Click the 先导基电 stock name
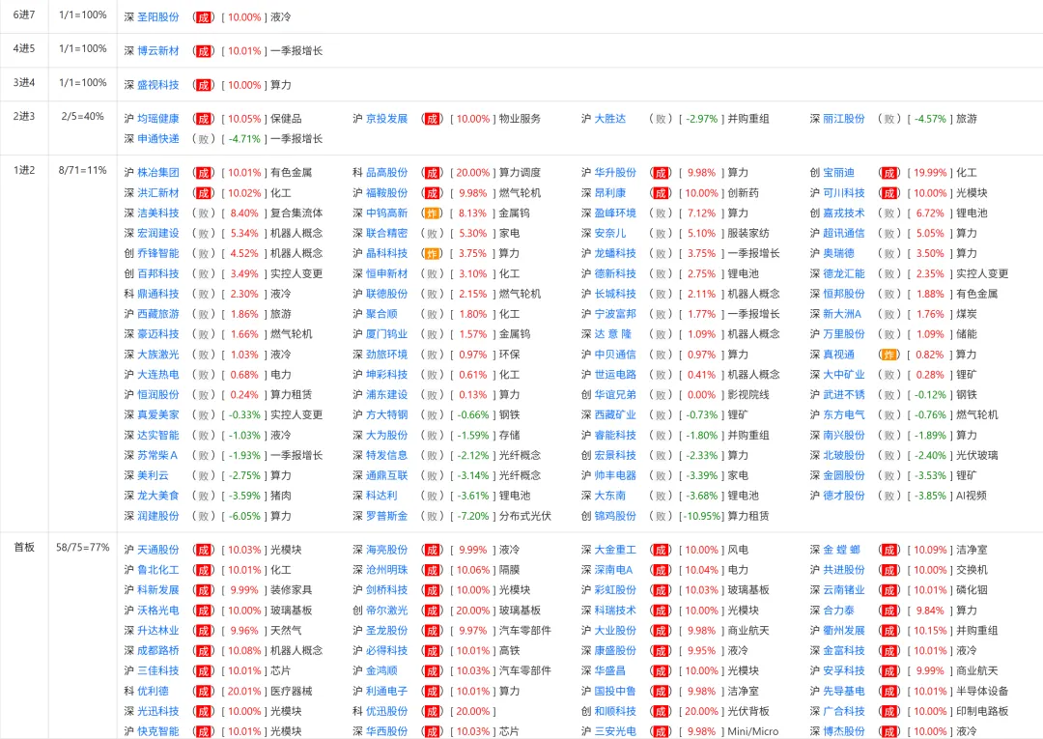The image size is (1043, 739). 844,691
